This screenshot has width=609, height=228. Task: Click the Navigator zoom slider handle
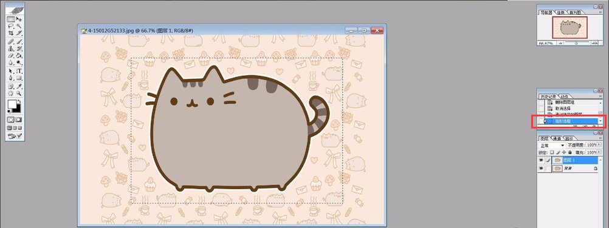pos(576,43)
